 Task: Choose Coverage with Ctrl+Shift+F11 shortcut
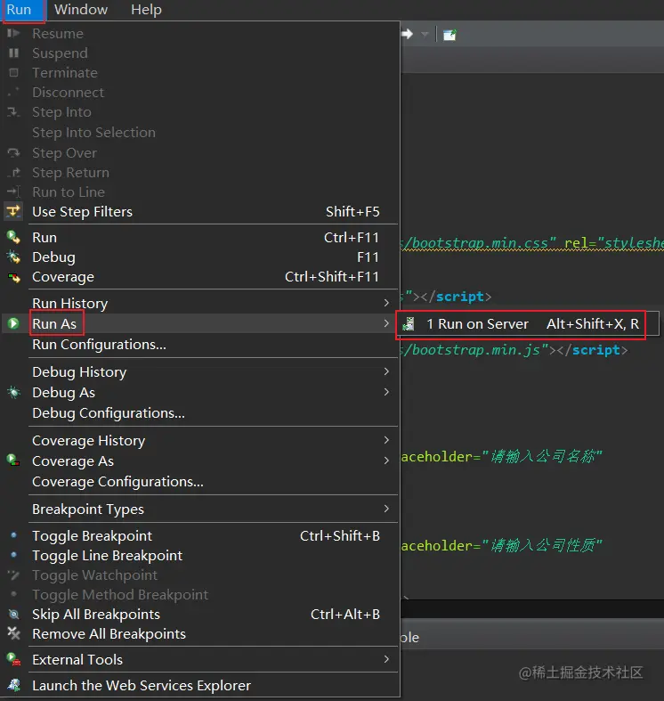pos(201,277)
